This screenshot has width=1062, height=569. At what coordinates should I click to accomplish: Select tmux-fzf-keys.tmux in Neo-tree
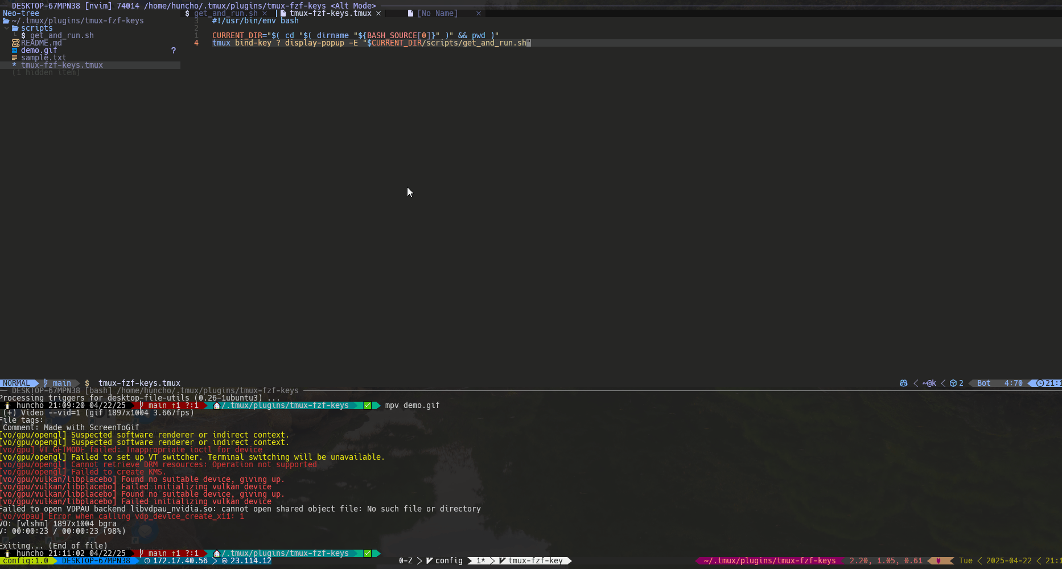(62, 65)
